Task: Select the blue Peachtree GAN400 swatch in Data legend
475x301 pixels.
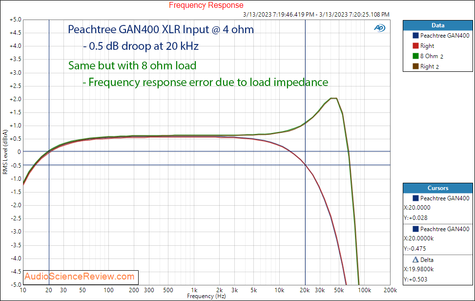Action: [x=415, y=36]
